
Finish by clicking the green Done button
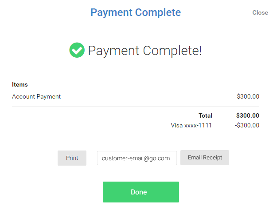point(141,192)
